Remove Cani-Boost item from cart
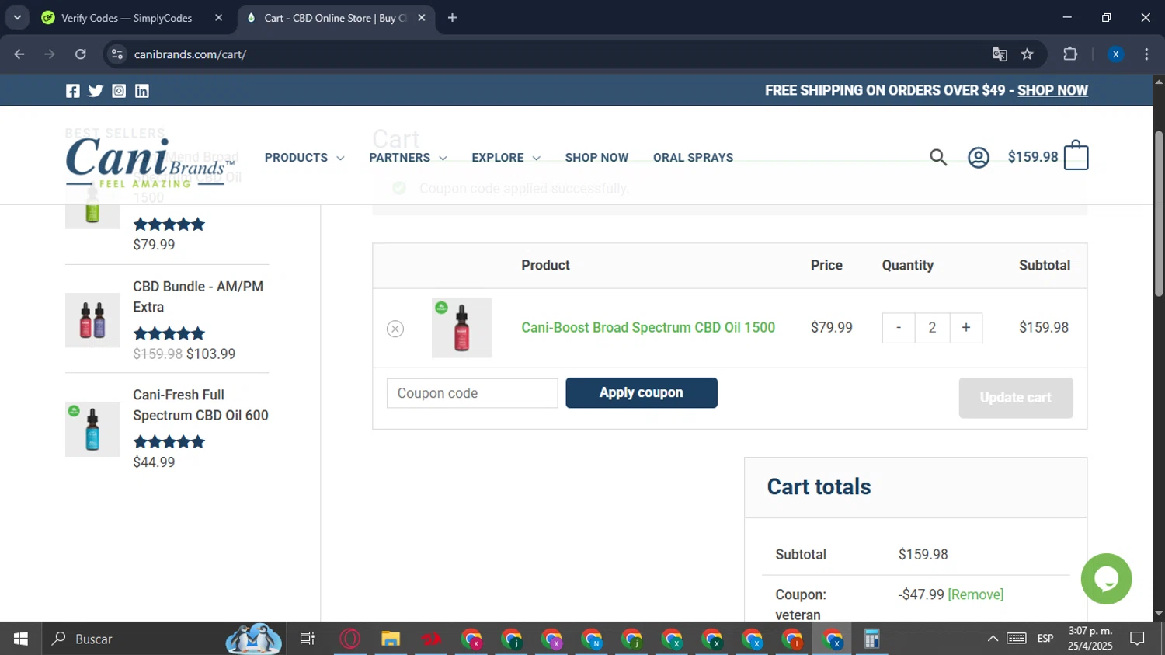The height and width of the screenshot is (655, 1165). [395, 329]
